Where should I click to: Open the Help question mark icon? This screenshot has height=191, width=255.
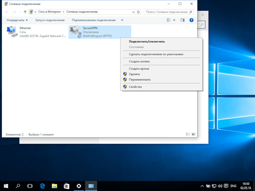191,20
